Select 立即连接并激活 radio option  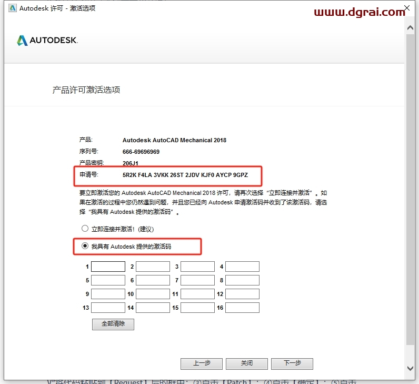coord(85,229)
